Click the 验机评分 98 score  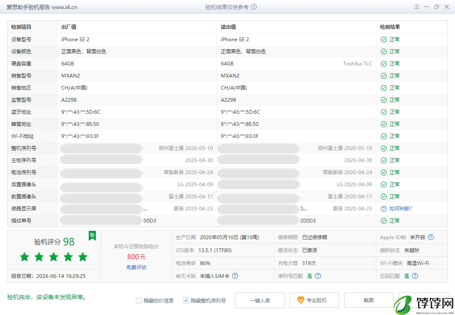coord(54,242)
